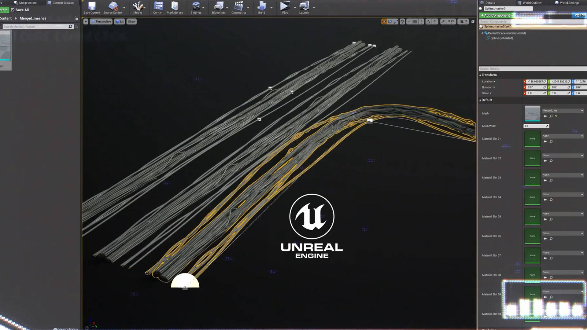Viewport: 587px width, 330px height.
Task: Use selected asset arrow for Mesh property
Action: [x=545, y=116]
